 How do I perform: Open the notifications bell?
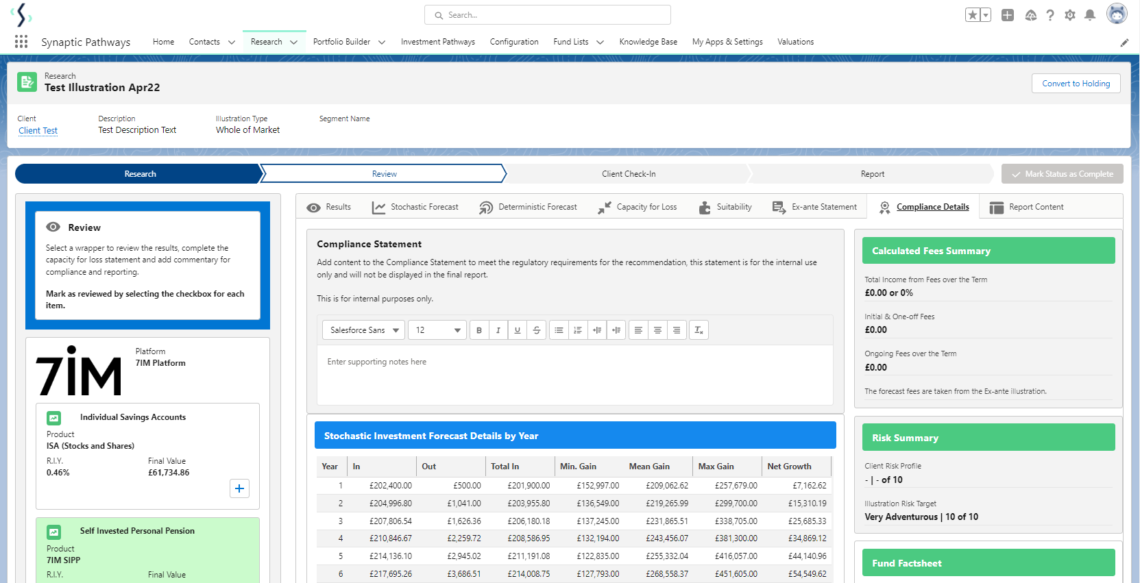pyautogui.click(x=1089, y=15)
